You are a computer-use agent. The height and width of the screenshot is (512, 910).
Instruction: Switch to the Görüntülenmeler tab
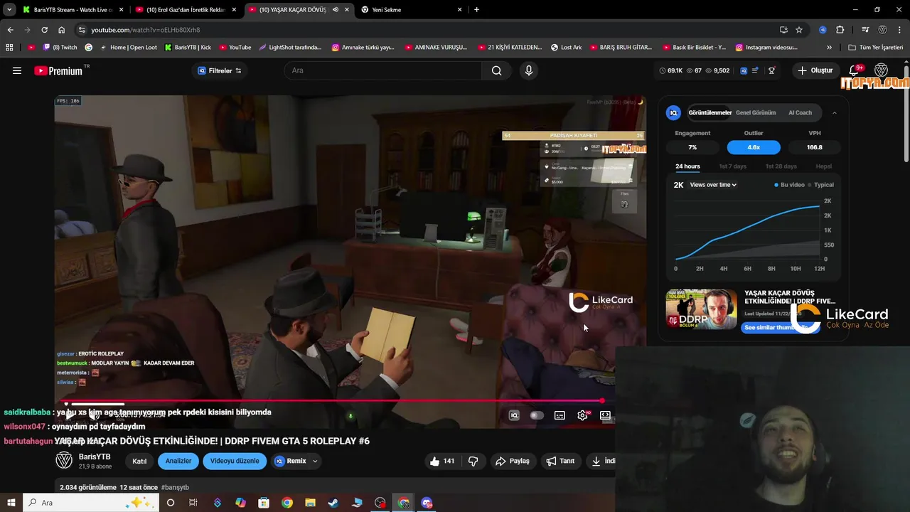point(710,112)
